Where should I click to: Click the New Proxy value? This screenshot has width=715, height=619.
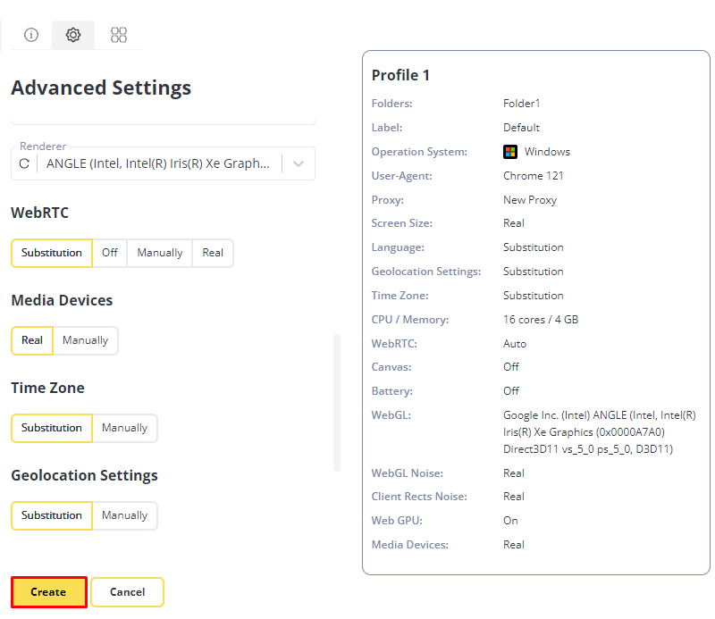530,200
